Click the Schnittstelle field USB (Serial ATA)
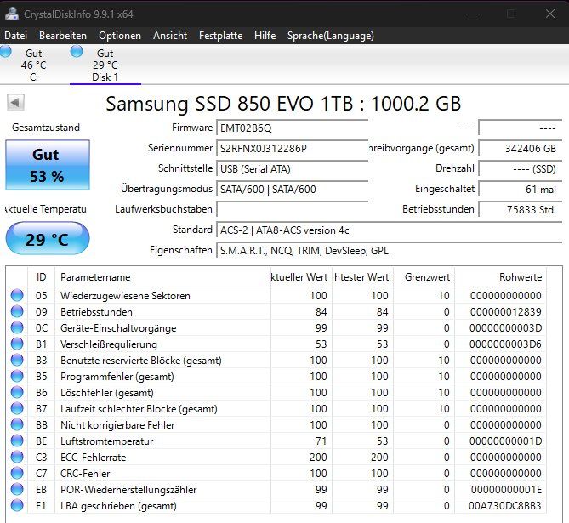Image resolution: width=569 pixels, height=523 pixels. (292, 168)
